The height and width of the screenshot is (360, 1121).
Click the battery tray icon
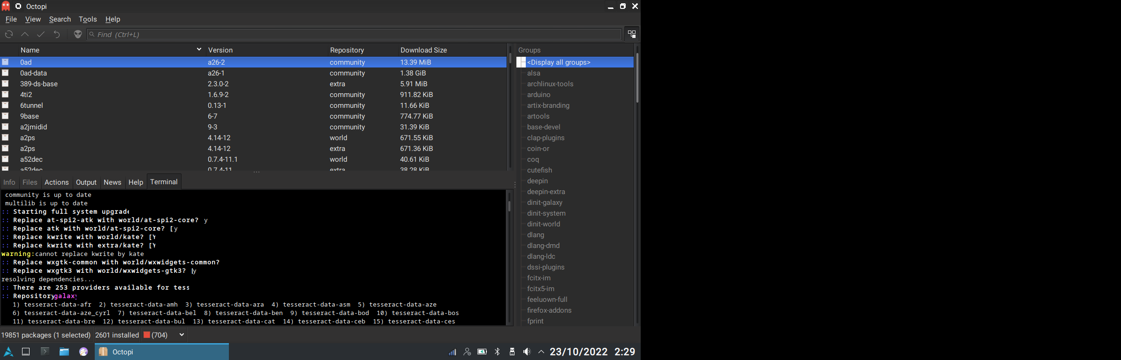tap(482, 352)
